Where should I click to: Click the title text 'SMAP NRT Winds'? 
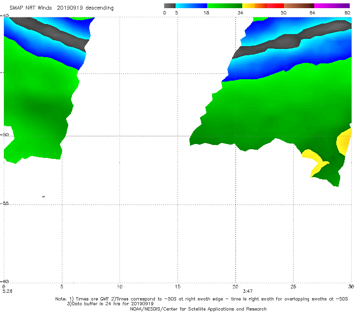(x=31, y=8)
